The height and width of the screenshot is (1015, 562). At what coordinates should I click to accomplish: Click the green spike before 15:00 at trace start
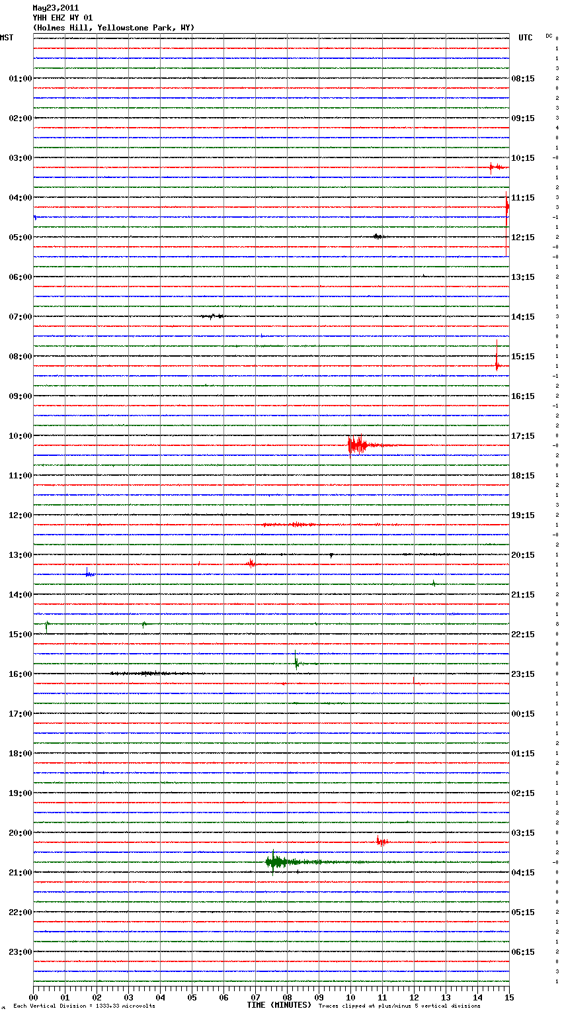(47, 625)
